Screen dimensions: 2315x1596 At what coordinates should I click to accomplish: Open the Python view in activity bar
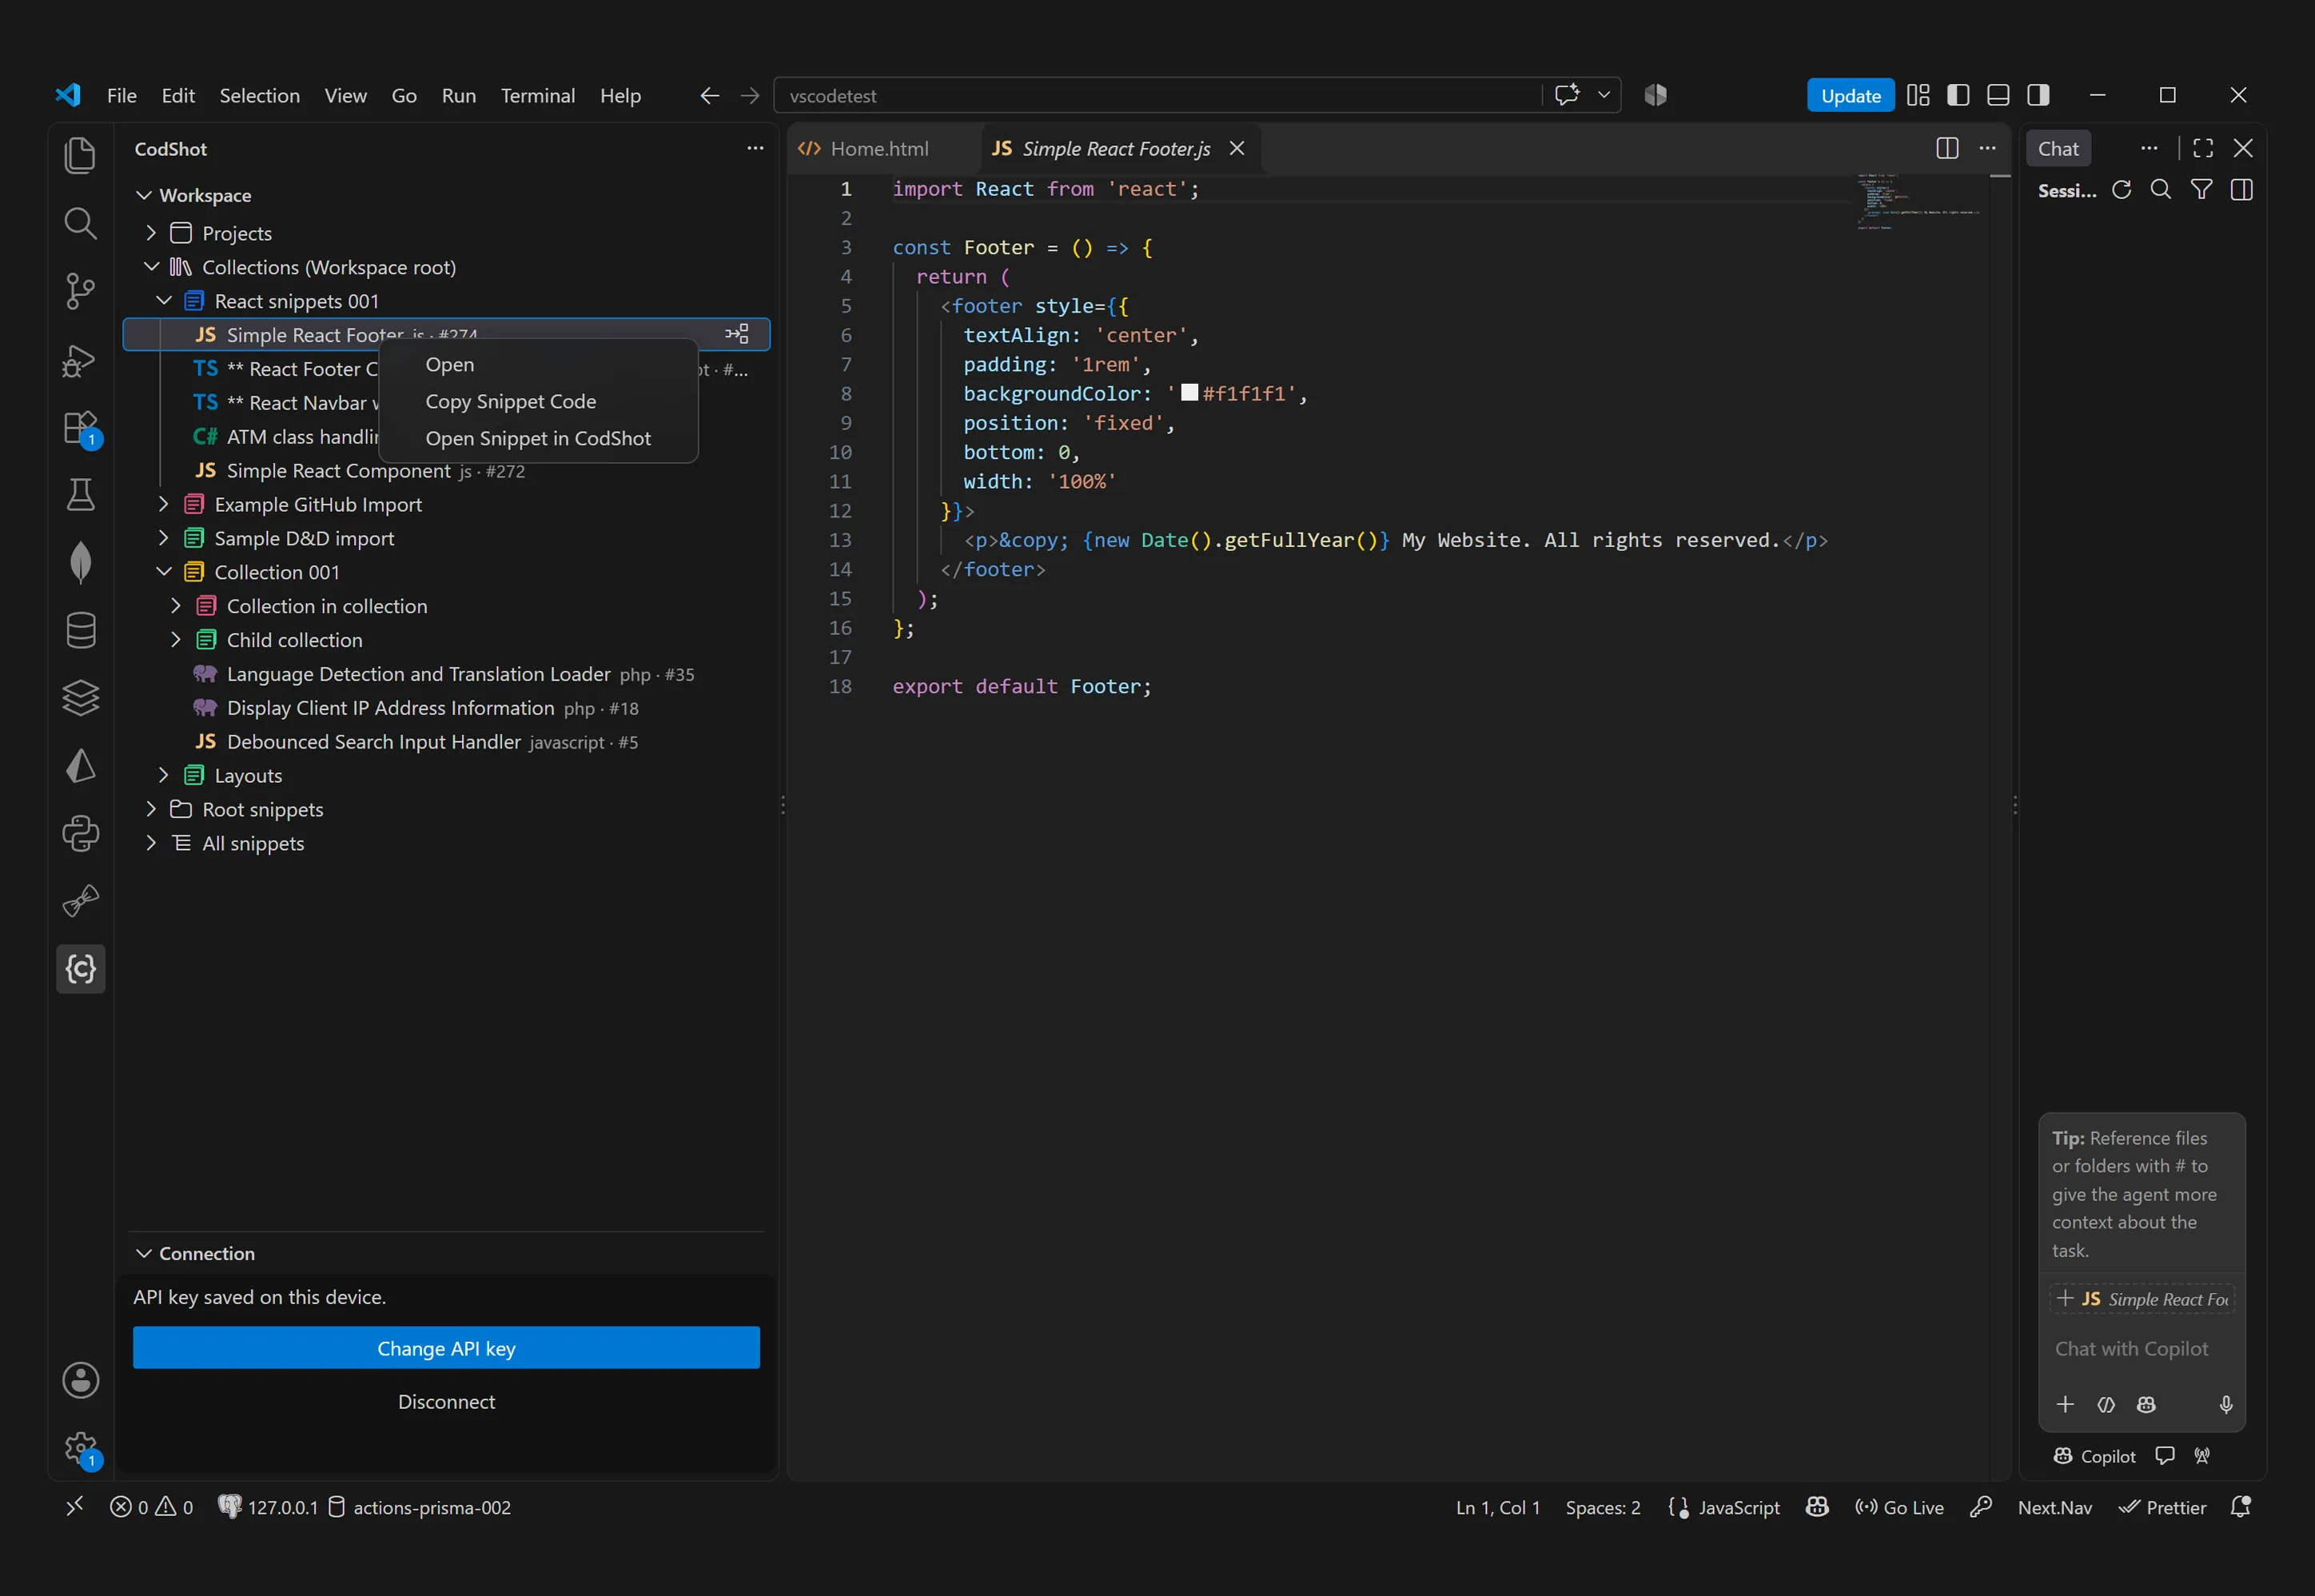point(80,833)
